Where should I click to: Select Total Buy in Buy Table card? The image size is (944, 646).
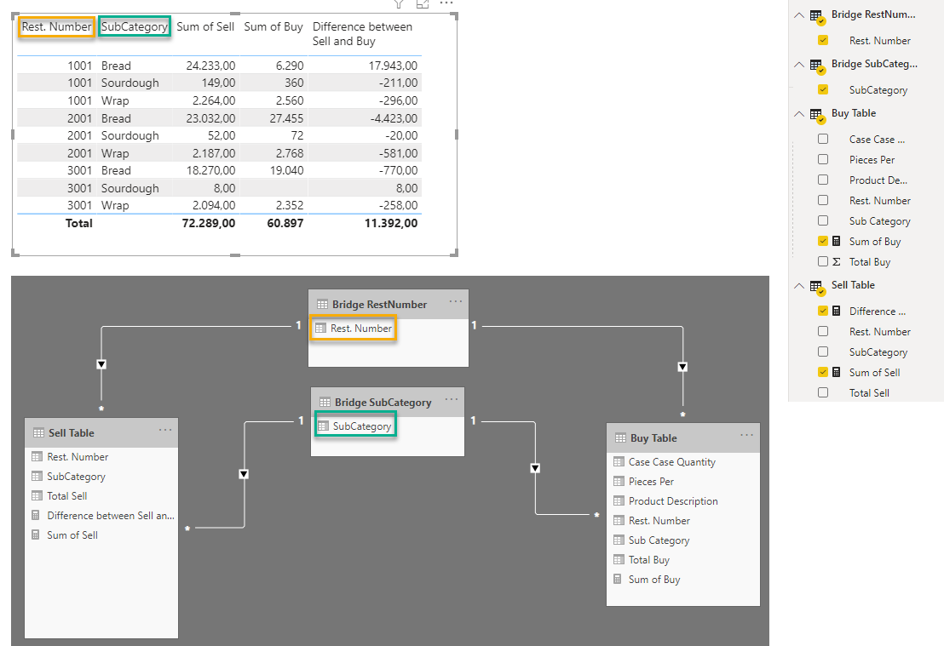click(649, 560)
